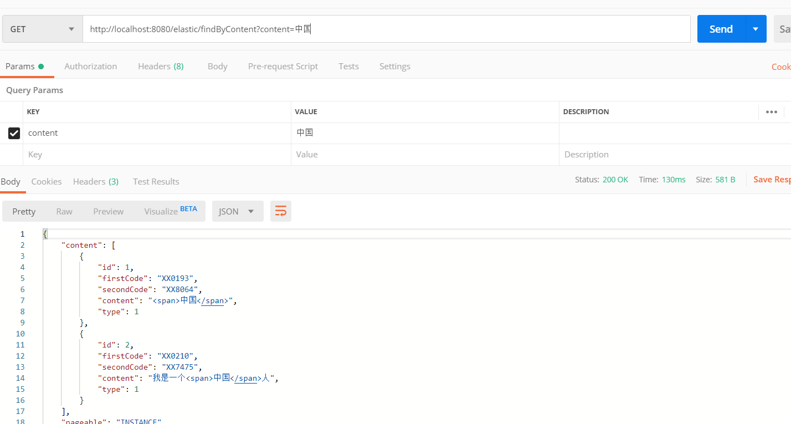Click the Cookies link at top right

click(x=781, y=67)
